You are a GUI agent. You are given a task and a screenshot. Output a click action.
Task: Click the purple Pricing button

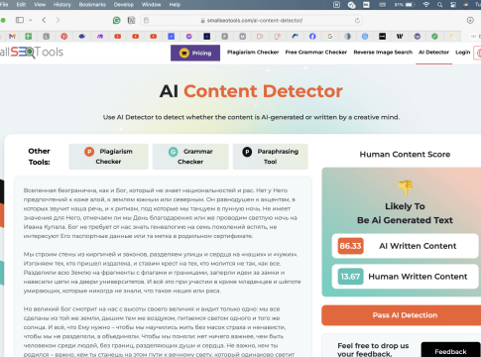coord(195,53)
